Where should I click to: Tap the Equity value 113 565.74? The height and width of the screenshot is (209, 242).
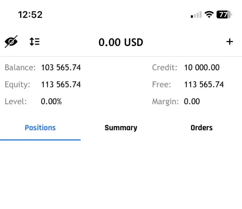[x=61, y=85]
